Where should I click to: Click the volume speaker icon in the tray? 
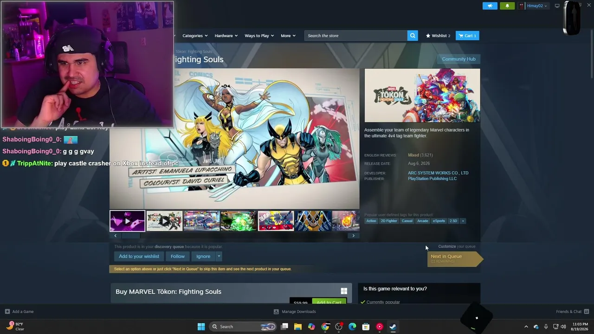(563, 327)
